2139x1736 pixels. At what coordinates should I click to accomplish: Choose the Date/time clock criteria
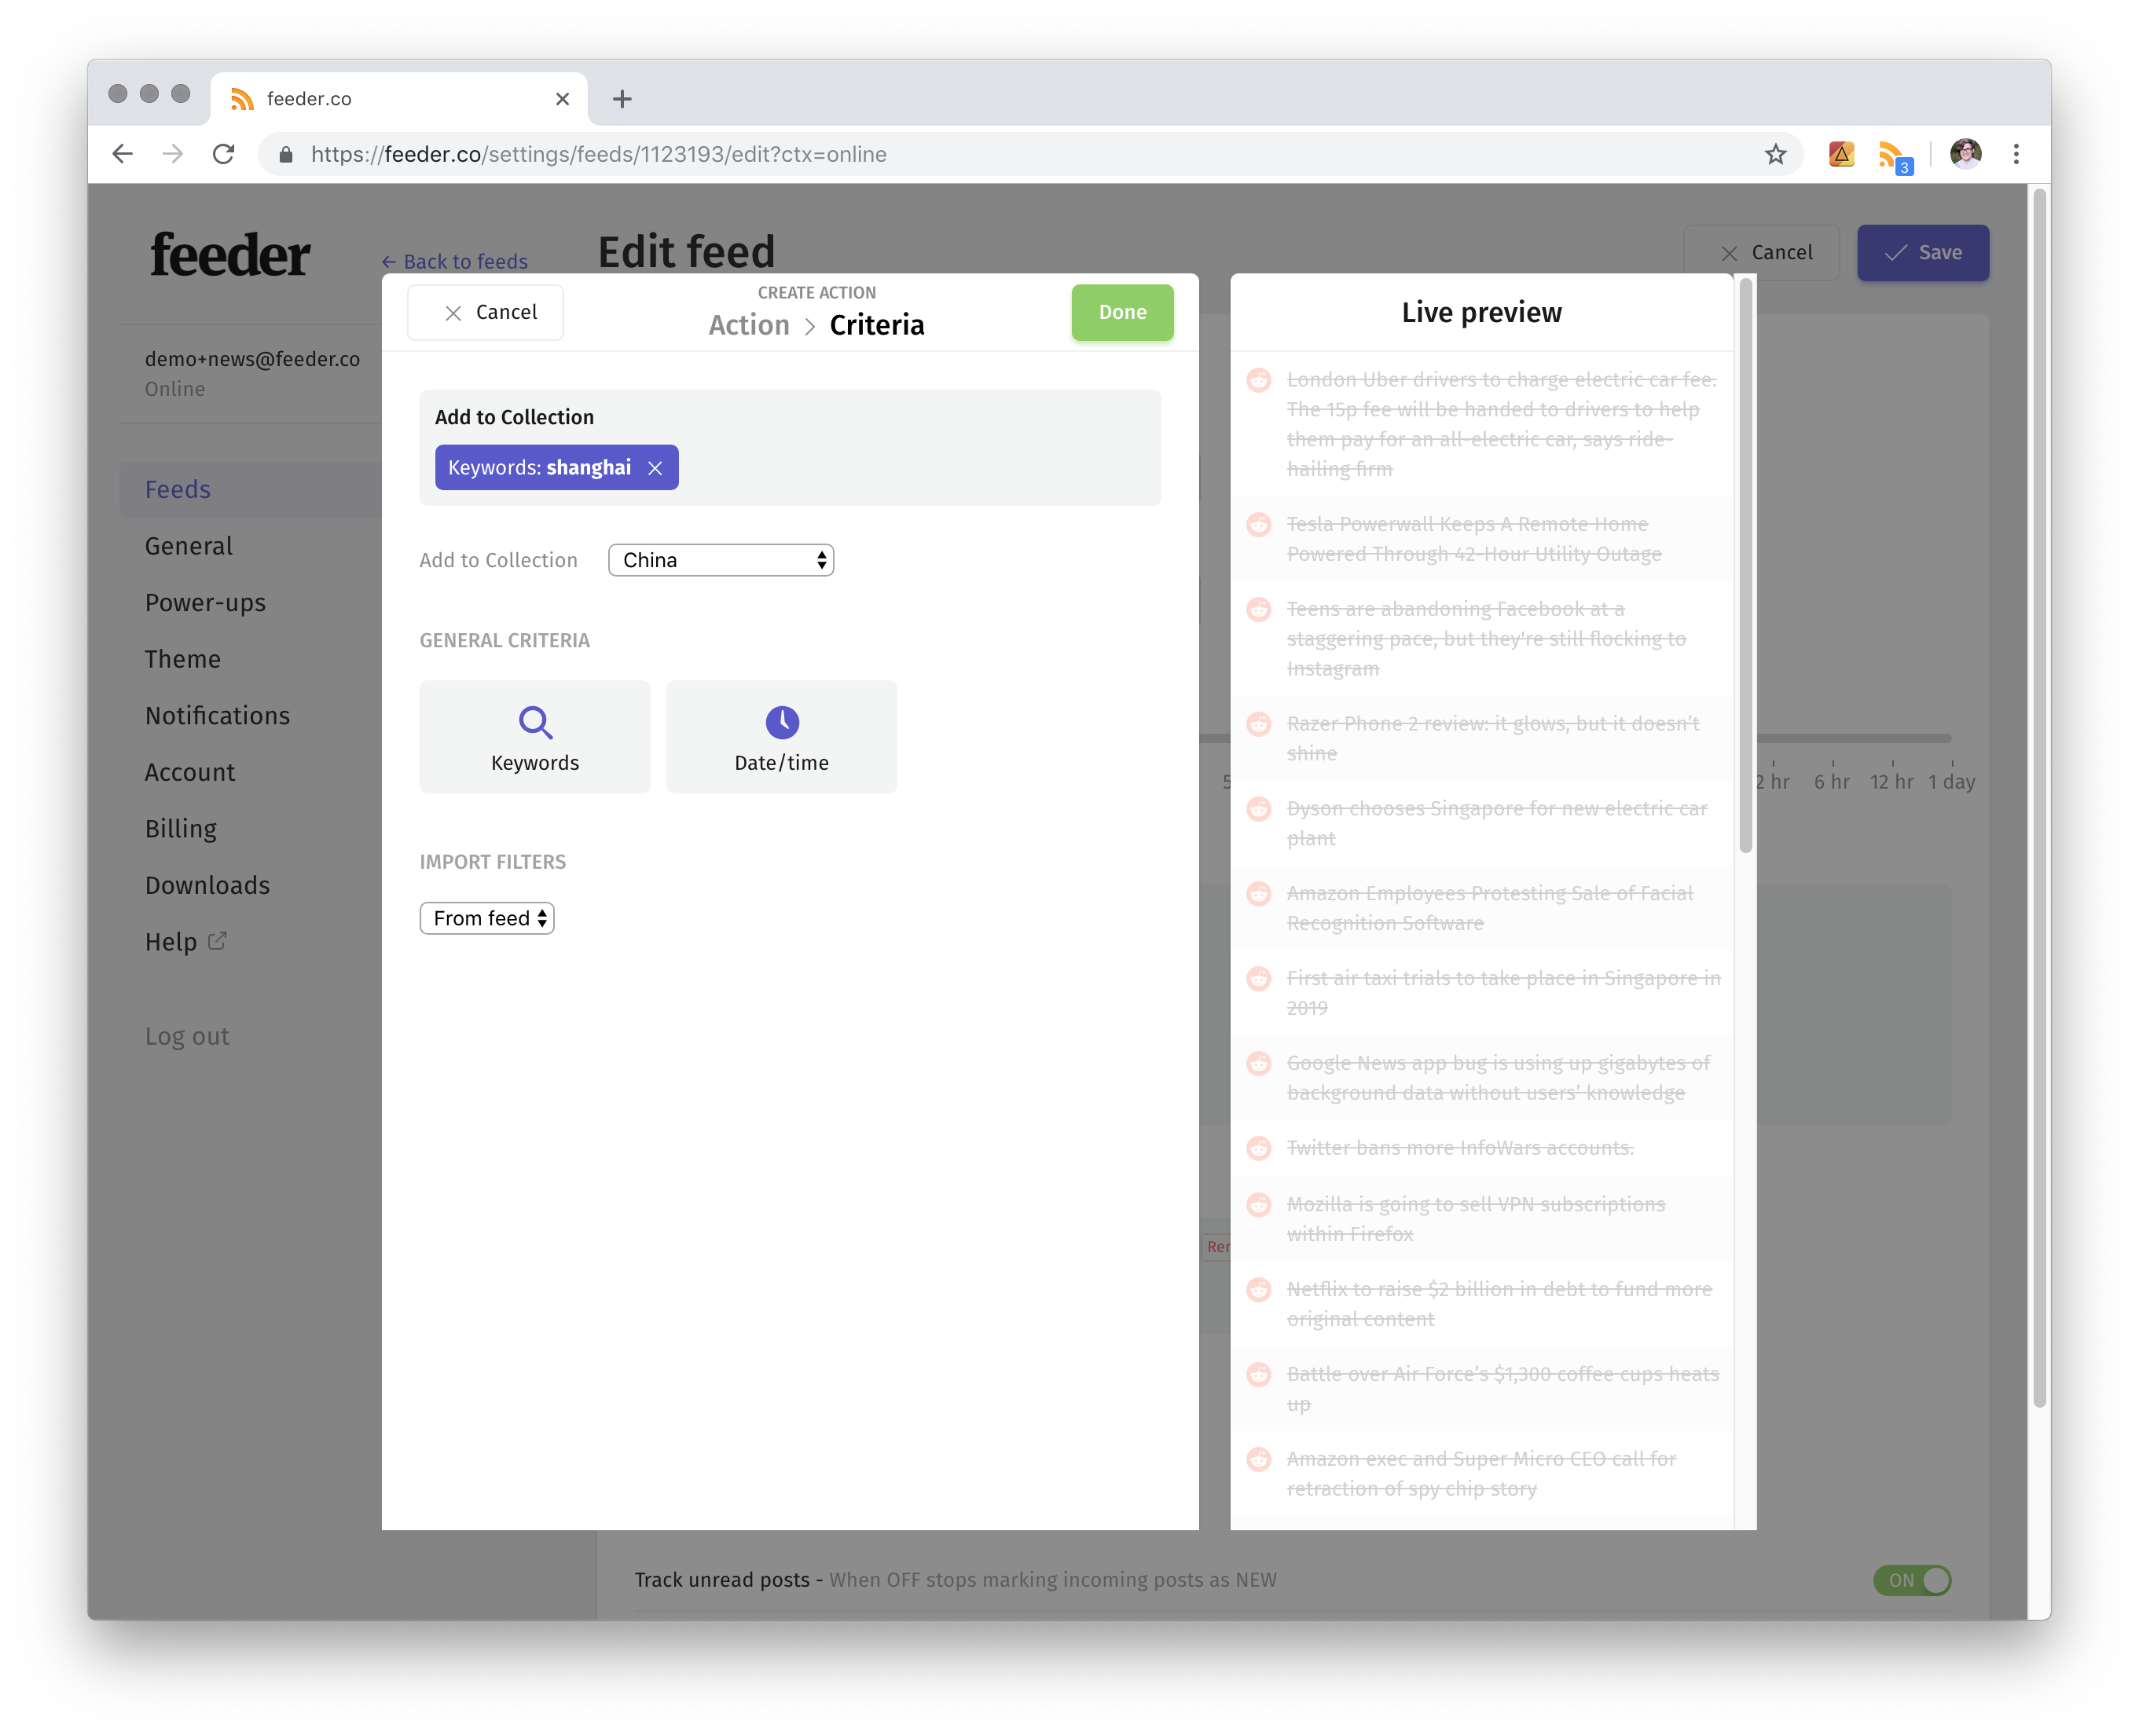tap(781, 737)
